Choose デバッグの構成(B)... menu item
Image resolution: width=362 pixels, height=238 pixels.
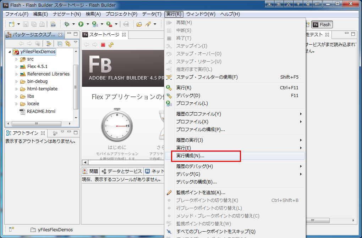(235, 182)
